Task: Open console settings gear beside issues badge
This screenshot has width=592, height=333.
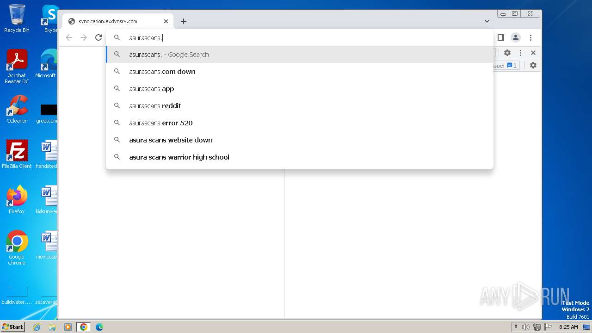Action: pos(533,65)
